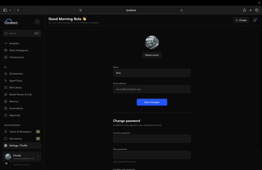The height and width of the screenshot is (170, 262).
Task: Collapse the sidebar with the chevron button
Action: (x=37, y=22)
